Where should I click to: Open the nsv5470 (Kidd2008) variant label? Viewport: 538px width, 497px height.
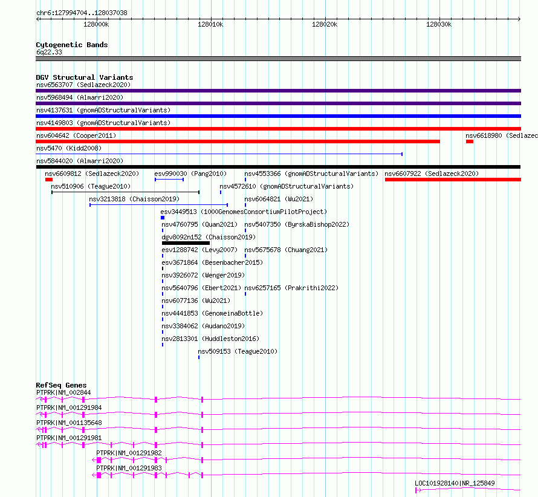pyautogui.click(x=69, y=148)
